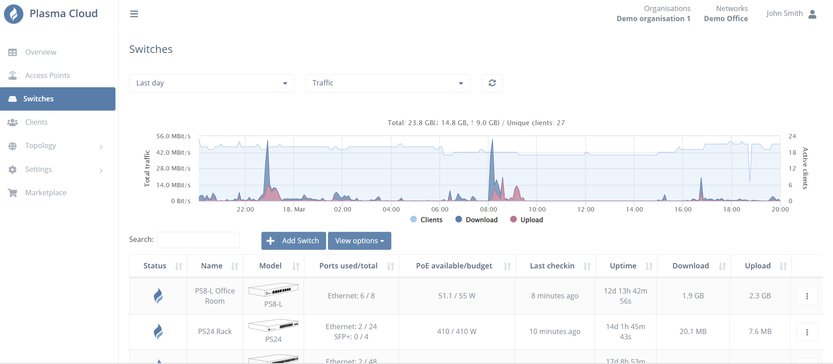Click the Topology globe icon
The image size is (833, 364).
tap(12, 146)
